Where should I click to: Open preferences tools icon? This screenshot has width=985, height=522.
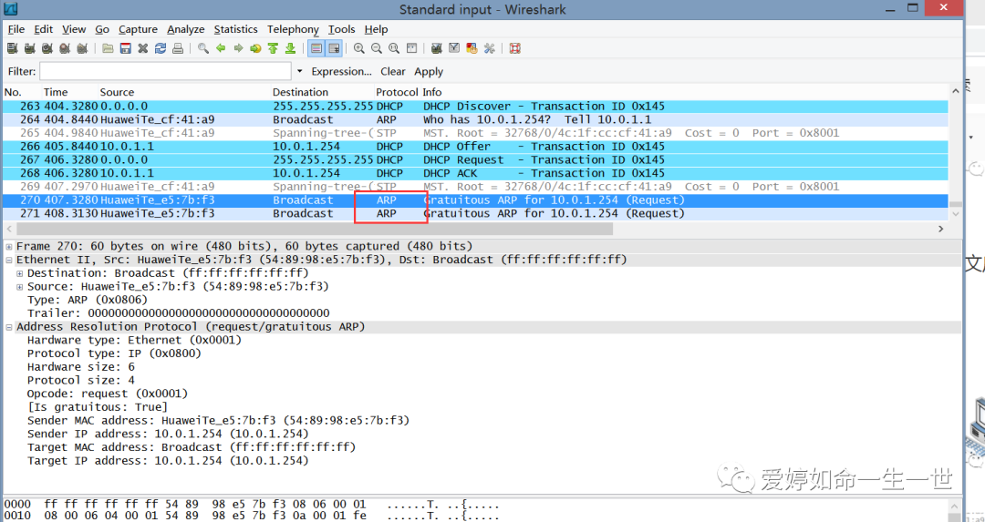[490, 48]
